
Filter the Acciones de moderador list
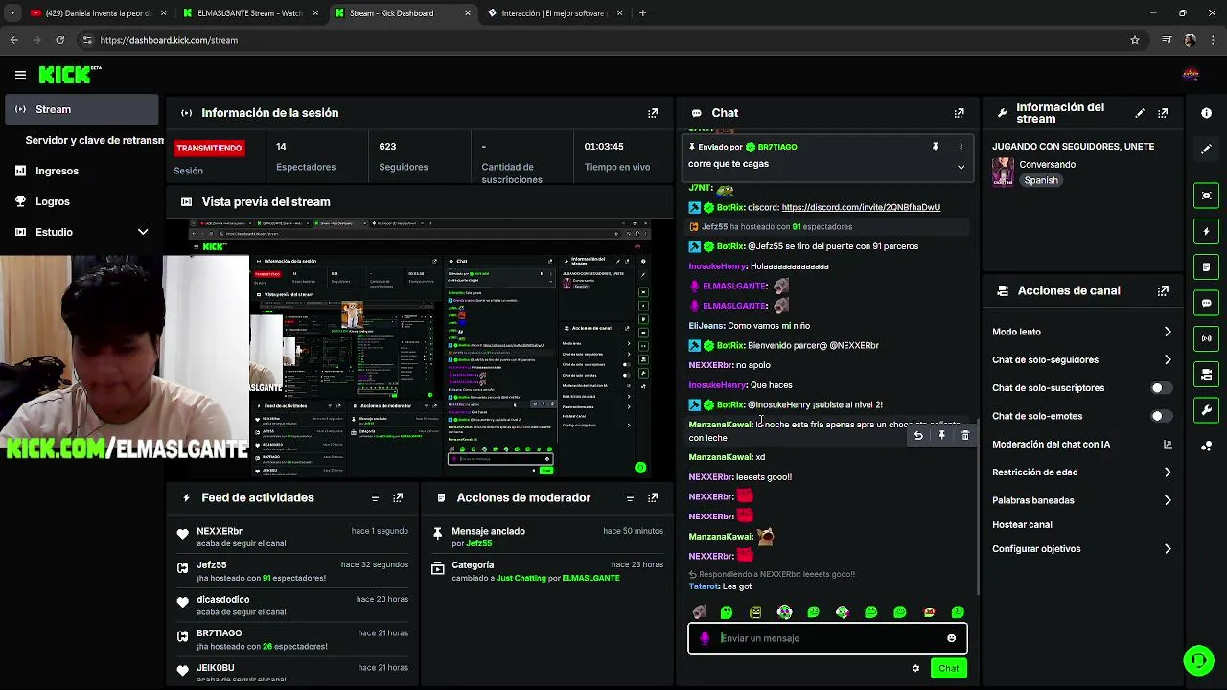click(x=630, y=497)
